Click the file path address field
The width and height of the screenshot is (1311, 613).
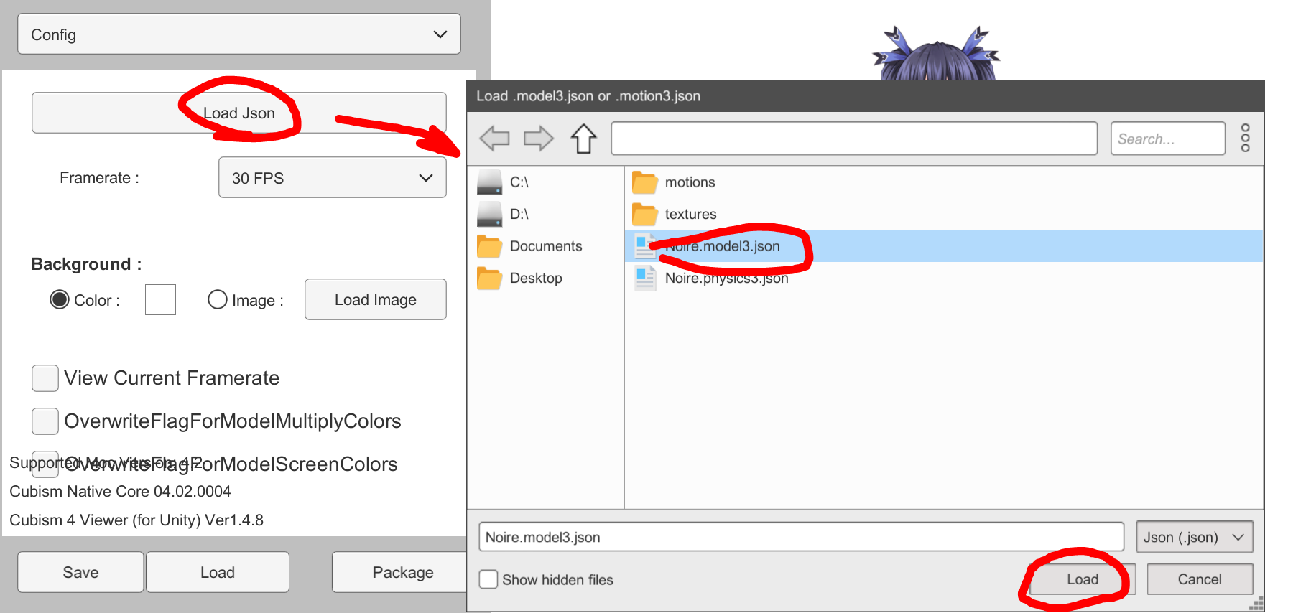pos(854,138)
